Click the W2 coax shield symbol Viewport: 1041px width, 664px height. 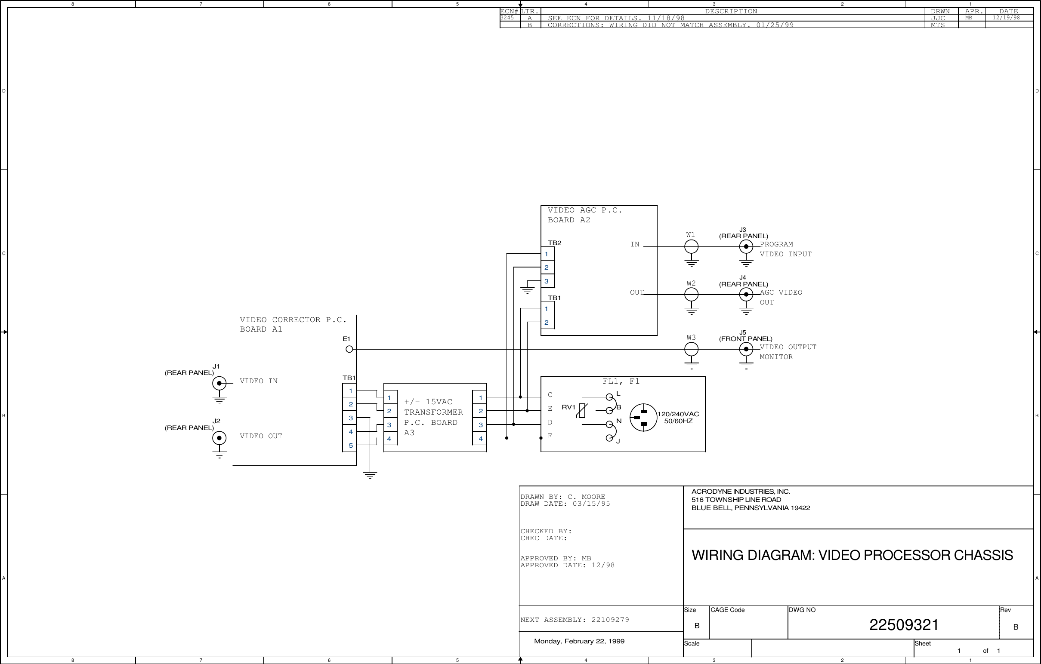[692, 294]
